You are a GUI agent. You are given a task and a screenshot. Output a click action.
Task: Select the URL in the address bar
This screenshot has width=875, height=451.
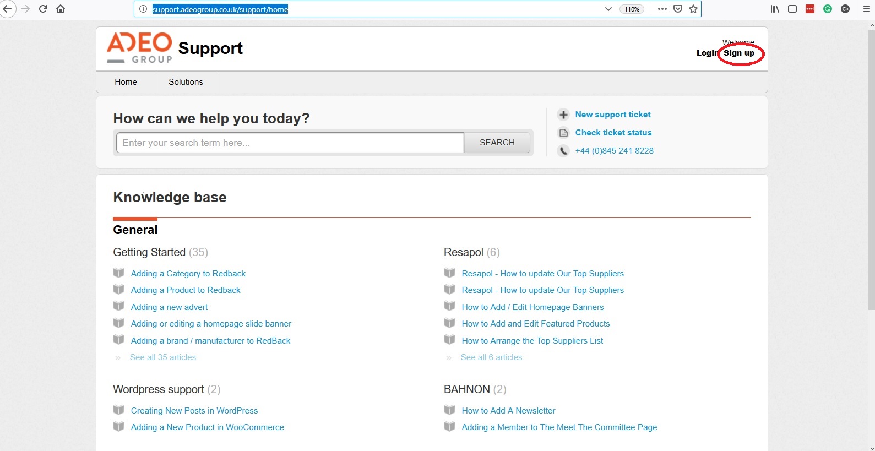220,9
